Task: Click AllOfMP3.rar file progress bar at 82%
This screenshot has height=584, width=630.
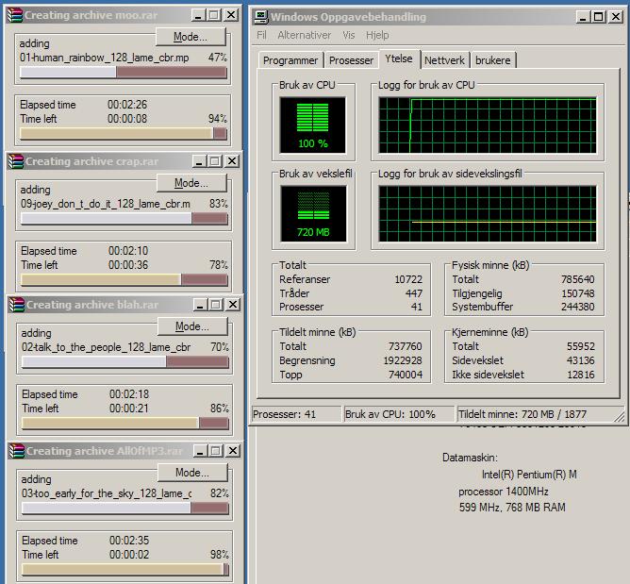Action: [x=124, y=509]
